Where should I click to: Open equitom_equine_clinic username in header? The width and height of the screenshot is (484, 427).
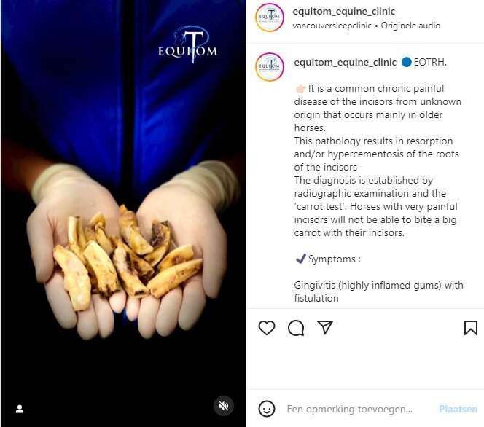(x=343, y=12)
